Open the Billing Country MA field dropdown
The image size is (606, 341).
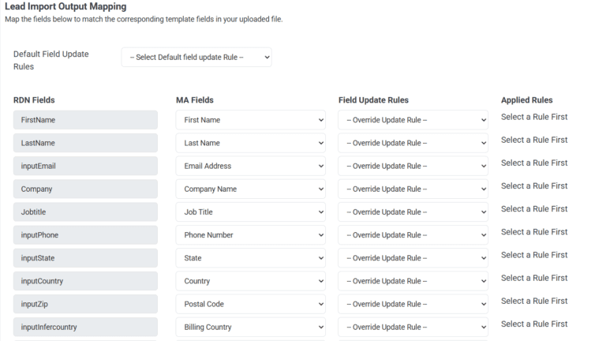tap(250, 327)
